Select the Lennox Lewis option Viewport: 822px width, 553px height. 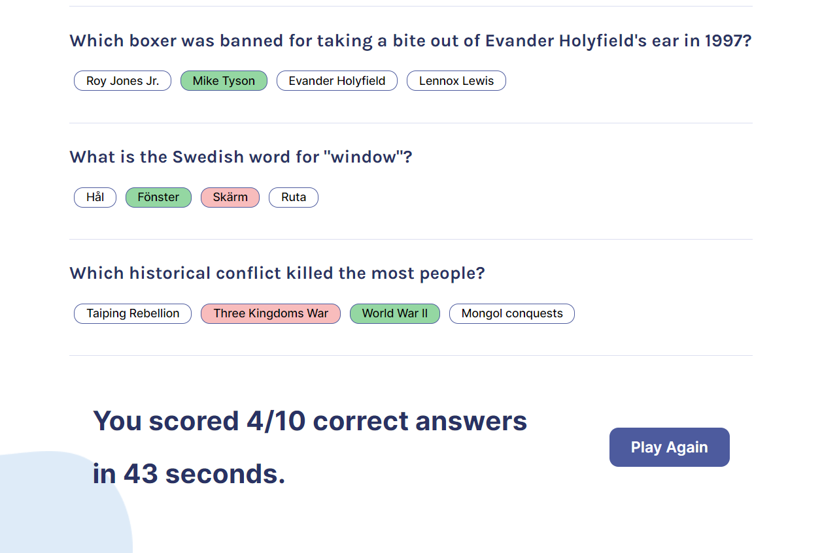[456, 81]
